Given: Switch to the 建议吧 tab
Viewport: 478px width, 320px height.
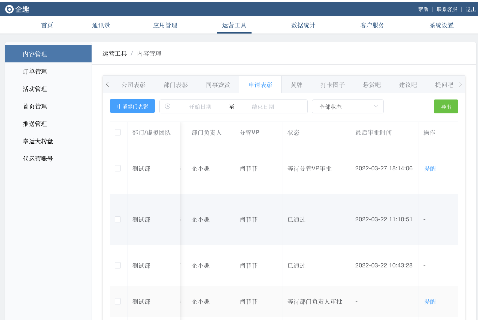Looking at the screenshot, I should [x=408, y=85].
